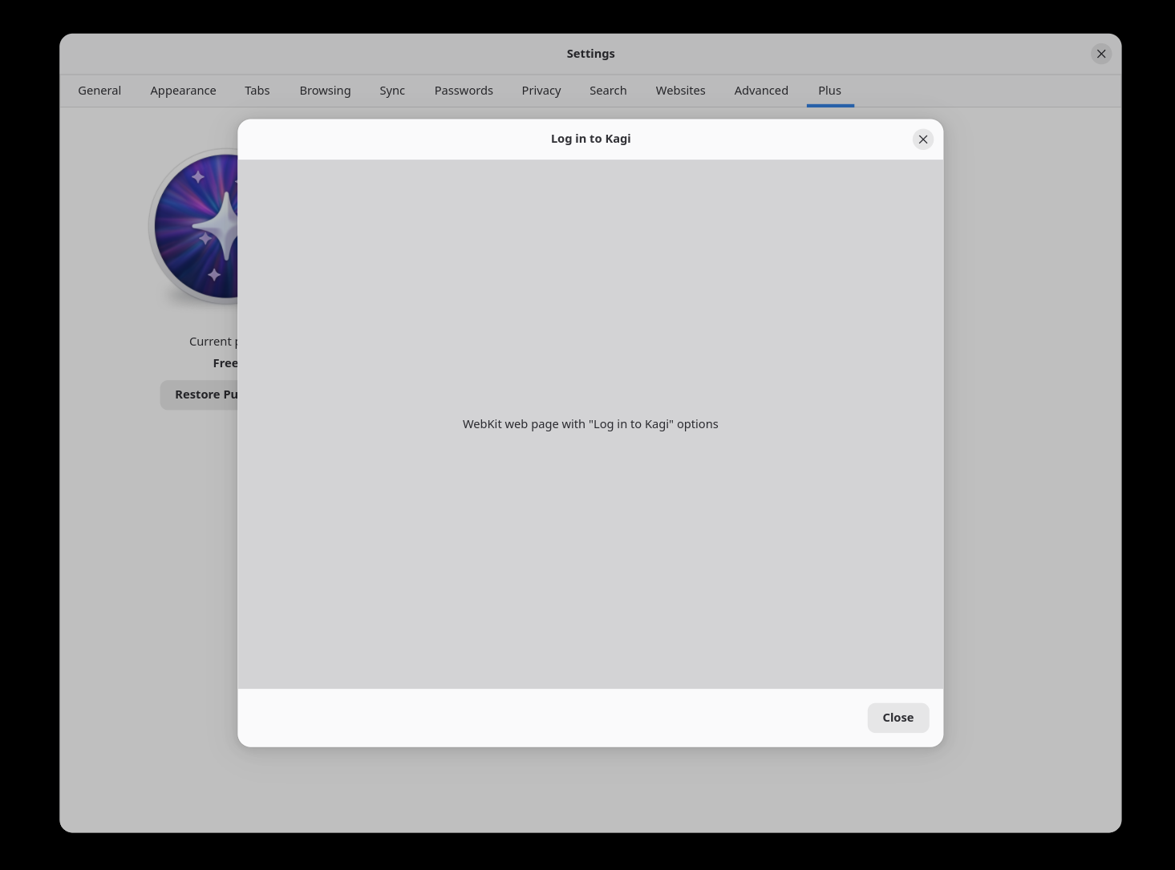The height and width of the screenshot is (870, 1175).
Task: Click the Settings window close icon
Action: click(1101, 54)
